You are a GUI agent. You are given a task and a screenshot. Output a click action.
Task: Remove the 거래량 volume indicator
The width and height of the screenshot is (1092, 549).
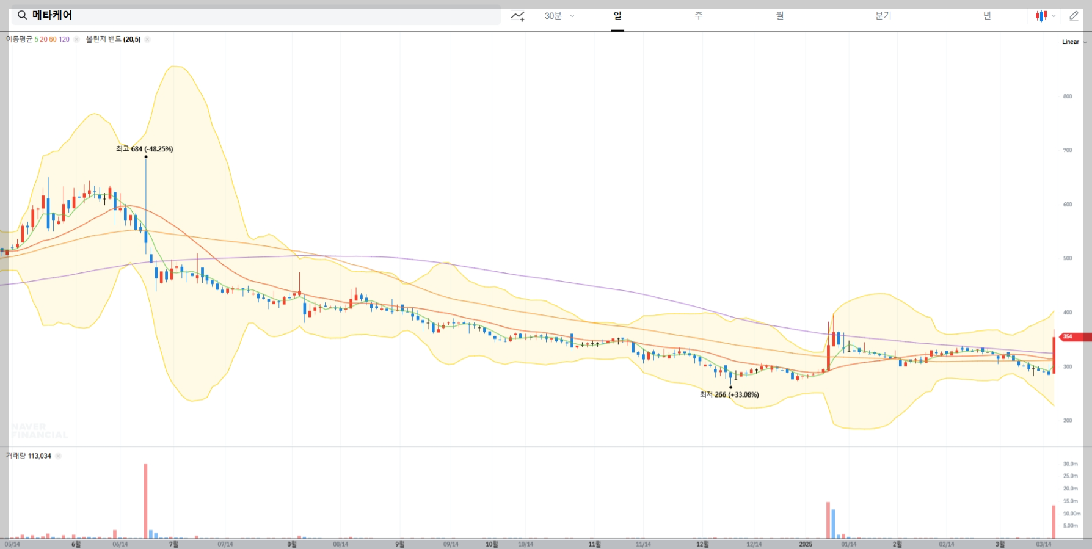pos(58,456)
